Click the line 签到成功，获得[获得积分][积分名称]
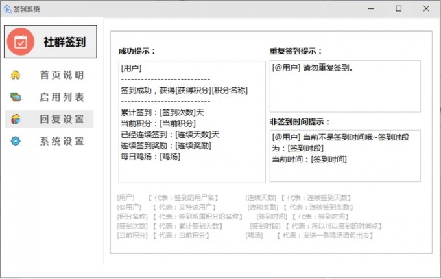This screenshot has width=441, height=279. [x=184, y=91]
